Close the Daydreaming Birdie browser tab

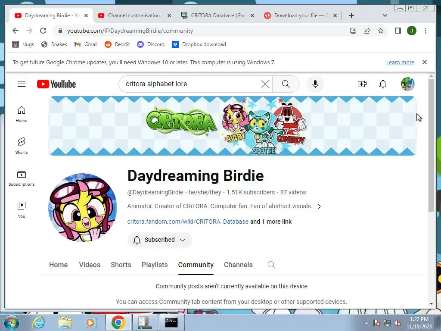[x=86, y=16]
